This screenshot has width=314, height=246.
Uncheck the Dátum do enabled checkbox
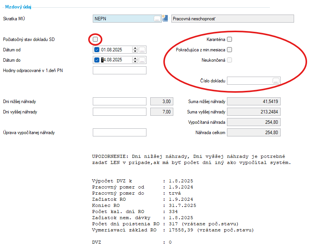(97, 60)
